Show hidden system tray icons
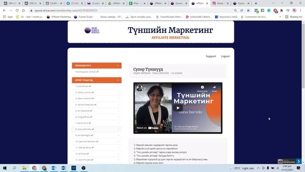 click(x=258, y=168)
